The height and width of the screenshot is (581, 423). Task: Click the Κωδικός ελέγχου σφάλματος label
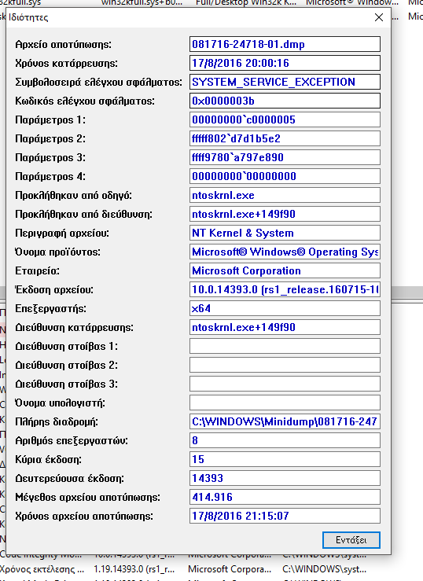85,101
